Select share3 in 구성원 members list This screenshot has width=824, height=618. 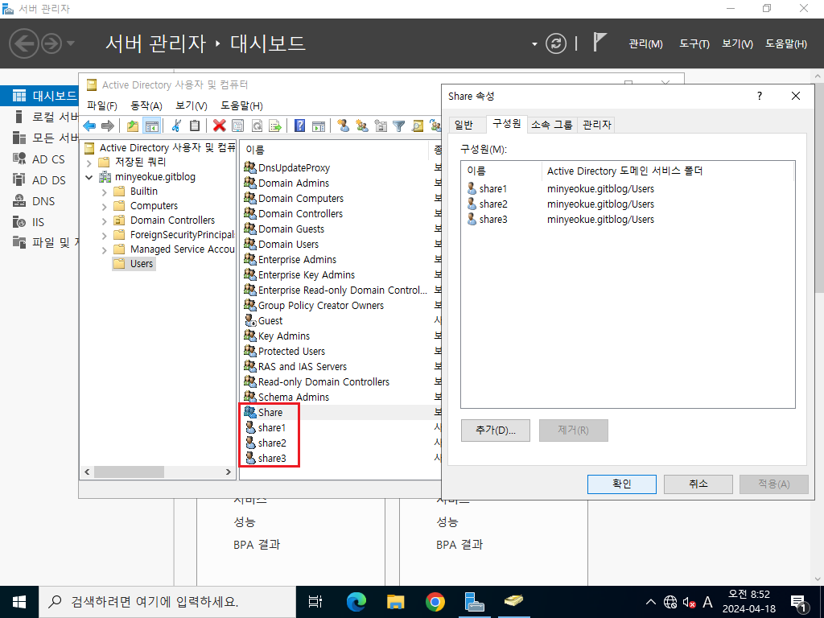point(487,219)
